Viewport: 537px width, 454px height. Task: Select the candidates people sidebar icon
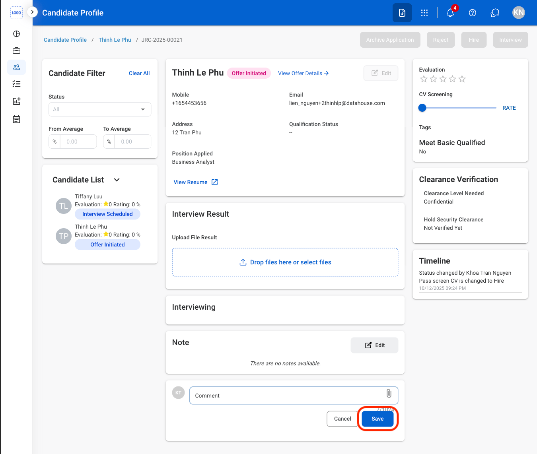coord(16,67)
